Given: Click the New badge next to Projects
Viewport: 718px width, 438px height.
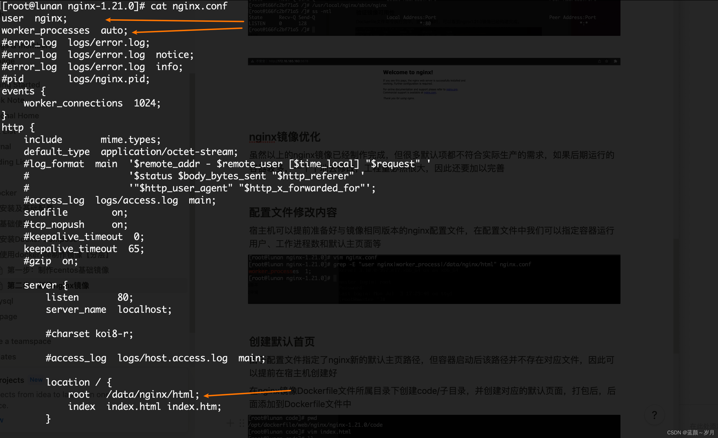Looking at the screenshot, I should [36, 380].
